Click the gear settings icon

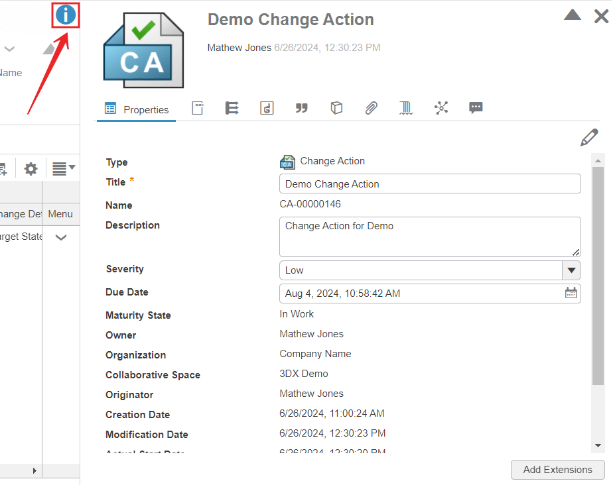pos(31,169)
